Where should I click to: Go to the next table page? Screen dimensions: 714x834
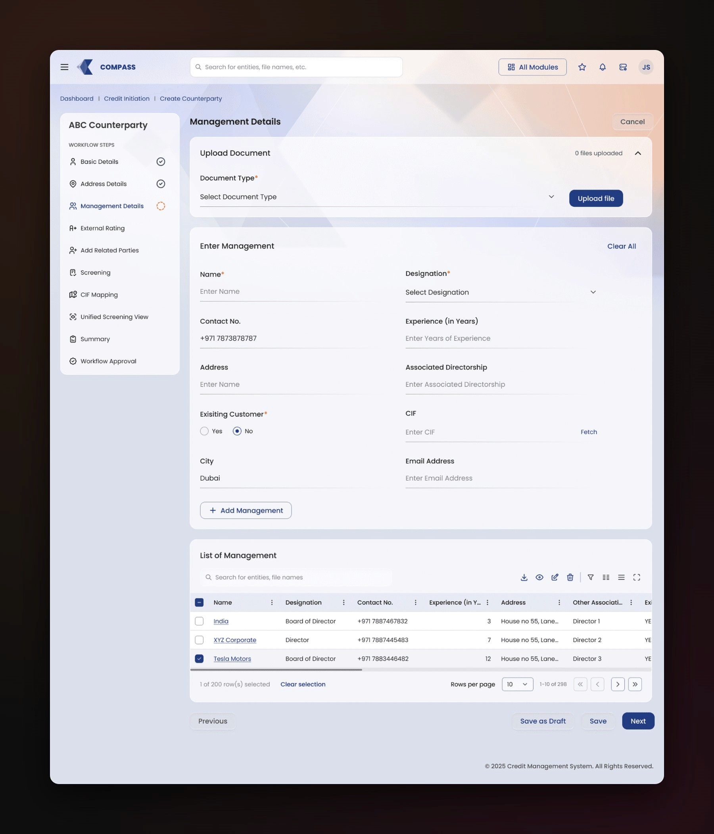pyautogui.click(x=618, y=684)
